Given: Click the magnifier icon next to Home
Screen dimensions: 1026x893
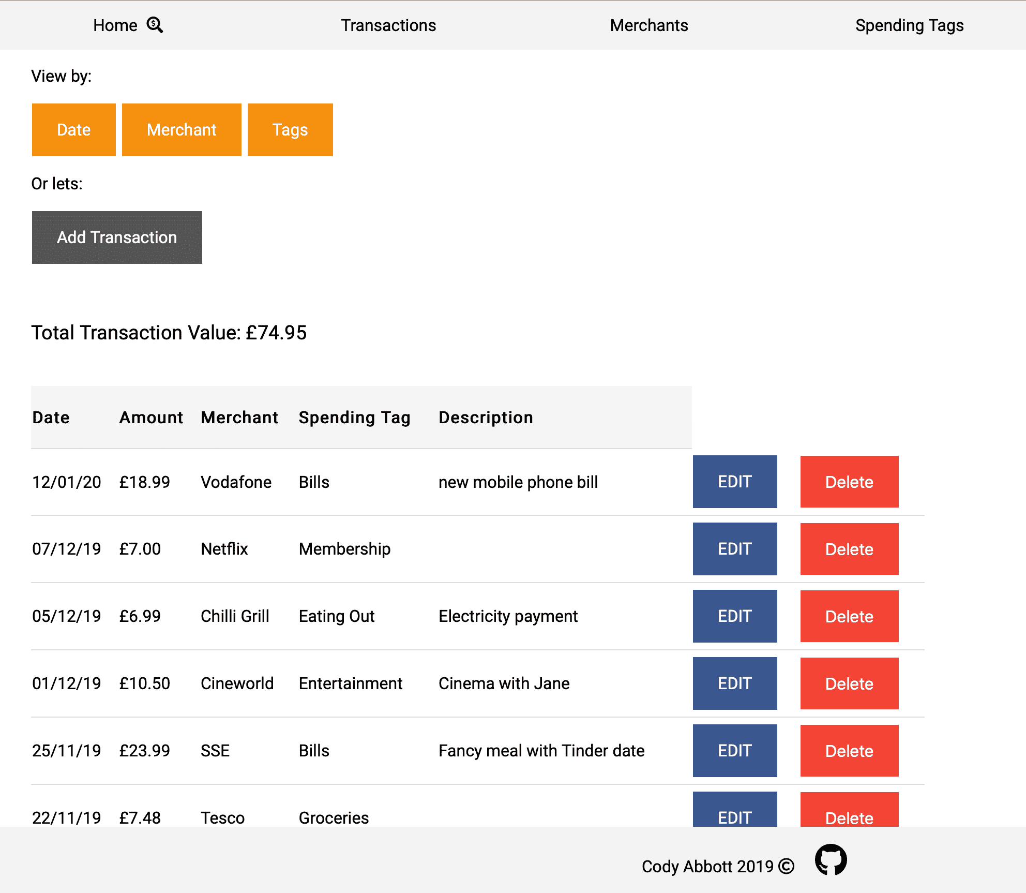Looking at the screenshot, I should tap(155, 25).
